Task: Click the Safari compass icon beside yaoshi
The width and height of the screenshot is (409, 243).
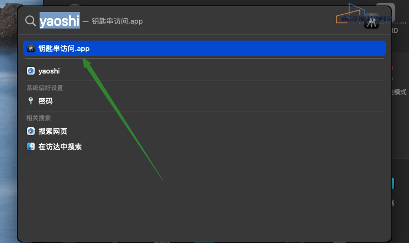Action: [x=31, y=71]
